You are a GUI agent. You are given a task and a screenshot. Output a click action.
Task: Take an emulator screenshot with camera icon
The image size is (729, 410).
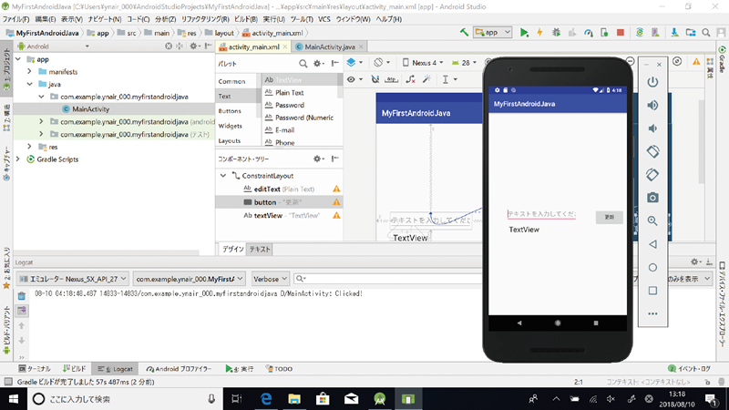[x=652, y=198]
